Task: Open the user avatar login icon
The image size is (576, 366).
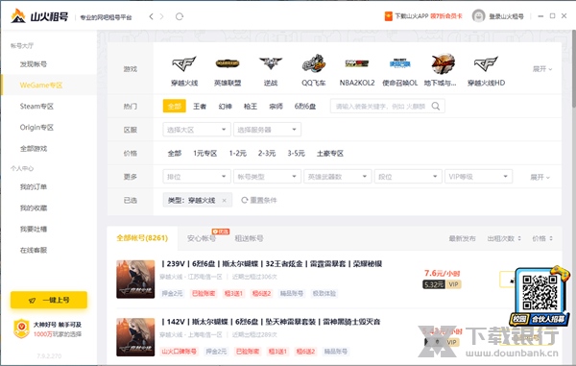Action: tap(478, 16)
